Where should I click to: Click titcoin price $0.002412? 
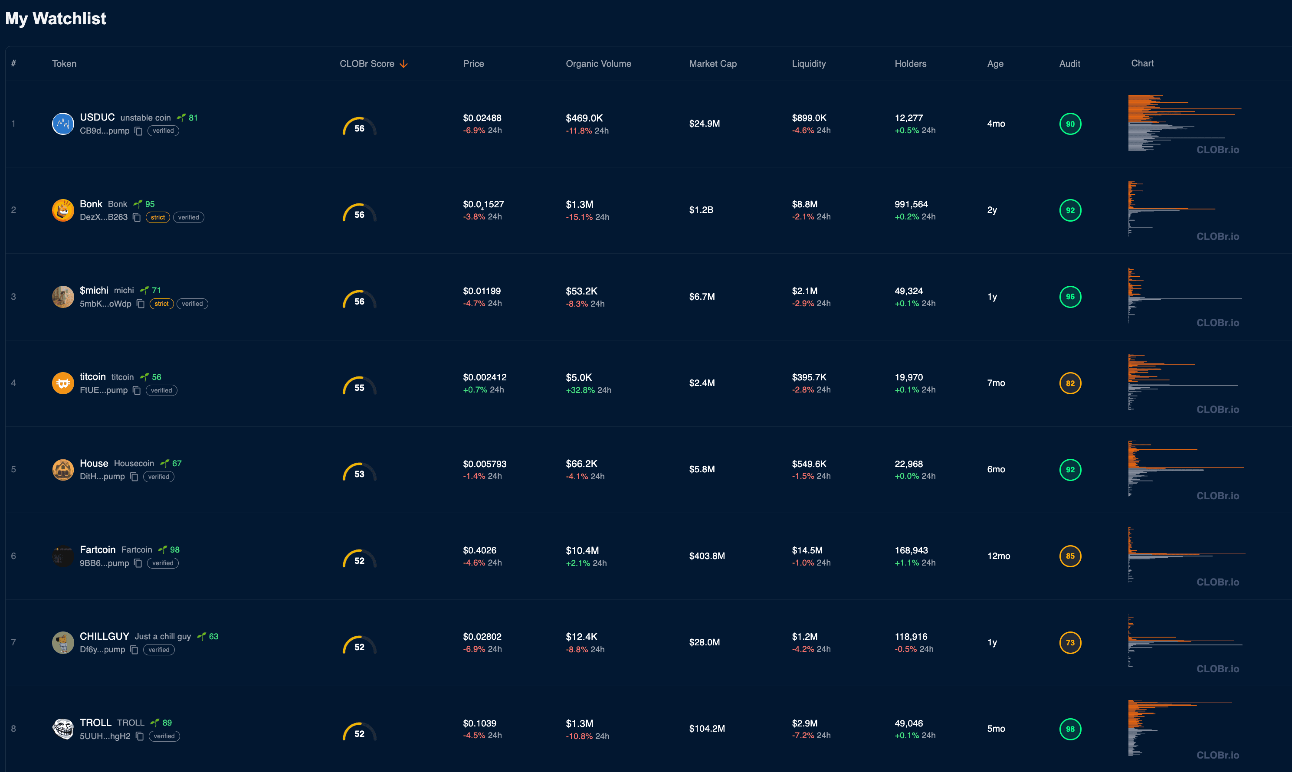485,377
